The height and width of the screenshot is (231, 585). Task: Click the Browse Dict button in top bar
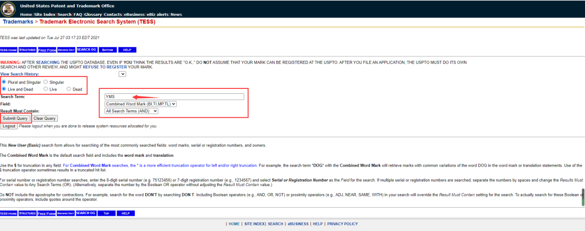(x=66, y=50)
